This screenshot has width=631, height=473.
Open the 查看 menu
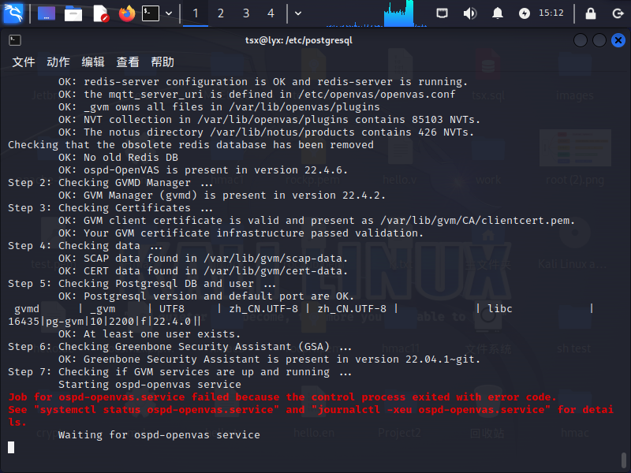tap(128, 62)
